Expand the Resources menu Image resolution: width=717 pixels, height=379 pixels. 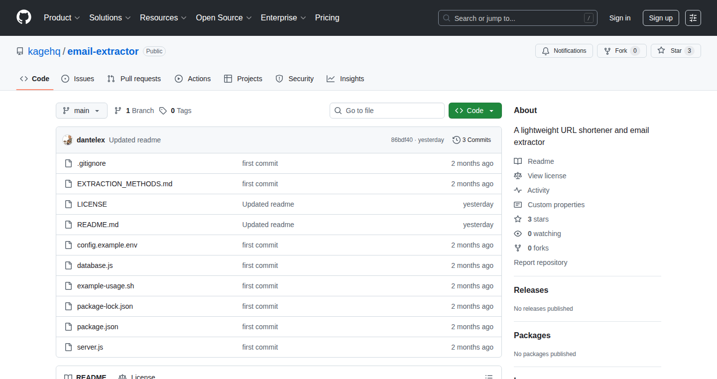point(163,17)
